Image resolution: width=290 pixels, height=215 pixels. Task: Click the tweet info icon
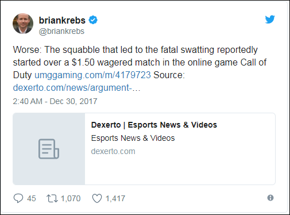click(270, 198)
